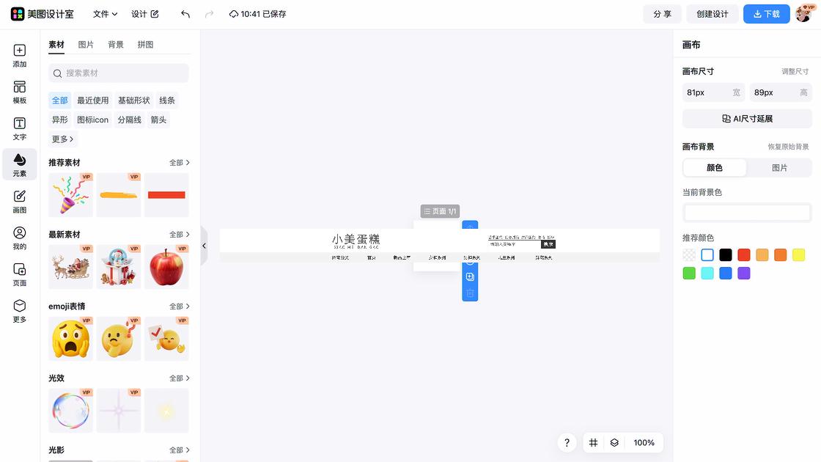Screen dimensions: 821x462
Task: Click the search magnifier icon
Action: pyautogui.click(x=58, y=73)
